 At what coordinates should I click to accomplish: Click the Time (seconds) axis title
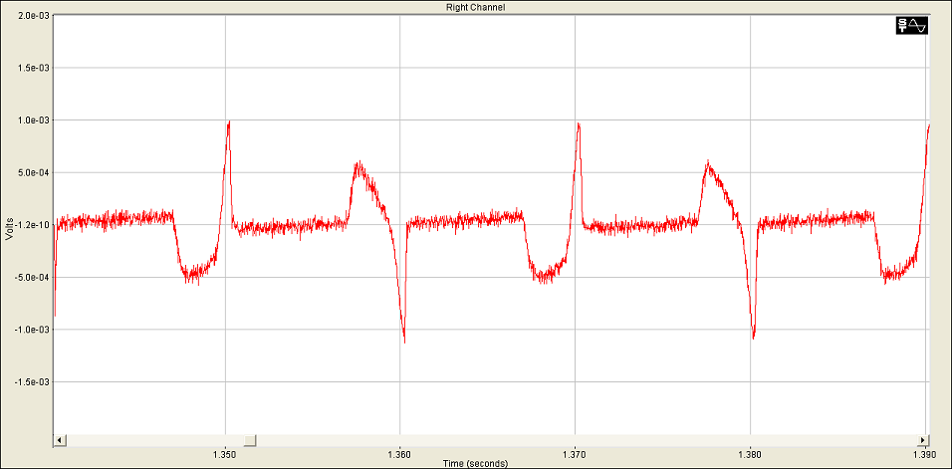click(476, 464)
